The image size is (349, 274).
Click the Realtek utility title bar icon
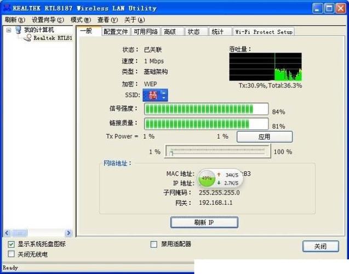click(x=6, y=8)
